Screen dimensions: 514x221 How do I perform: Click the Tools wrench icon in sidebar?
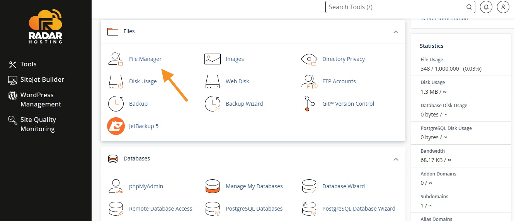[13, 64]
